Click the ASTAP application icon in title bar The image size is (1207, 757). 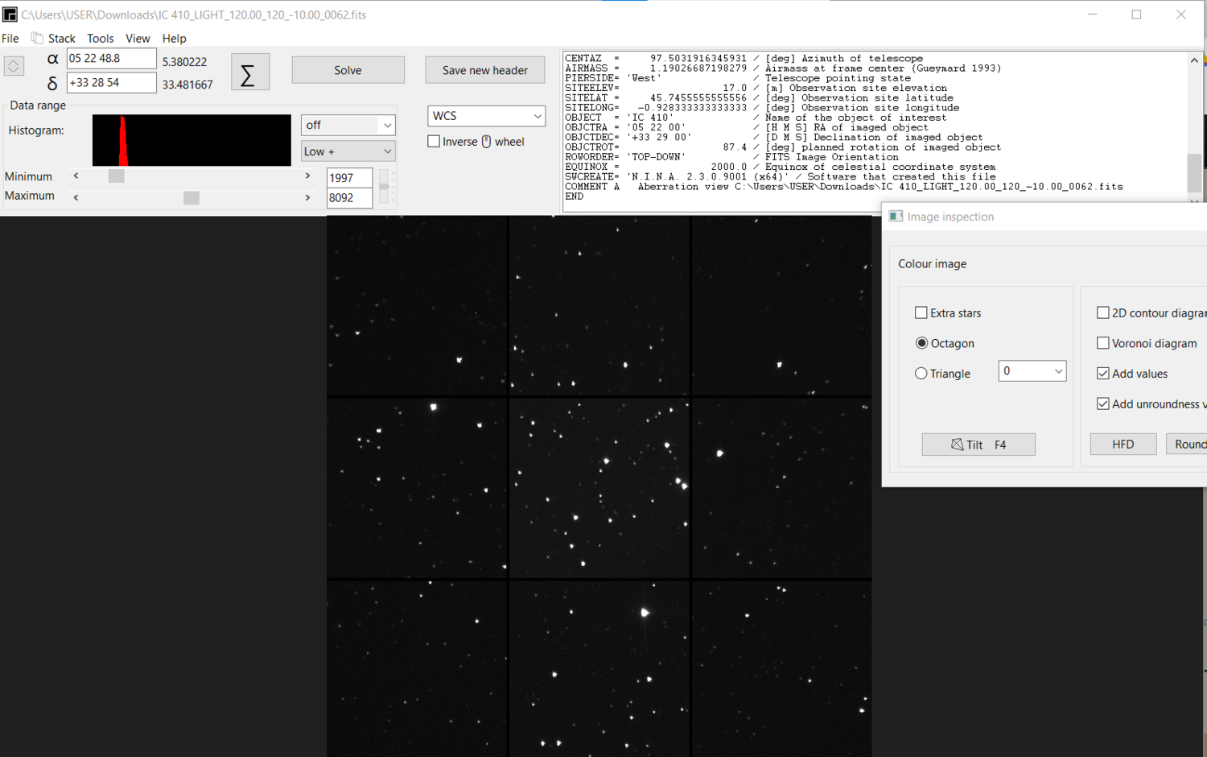click(10, 14)
